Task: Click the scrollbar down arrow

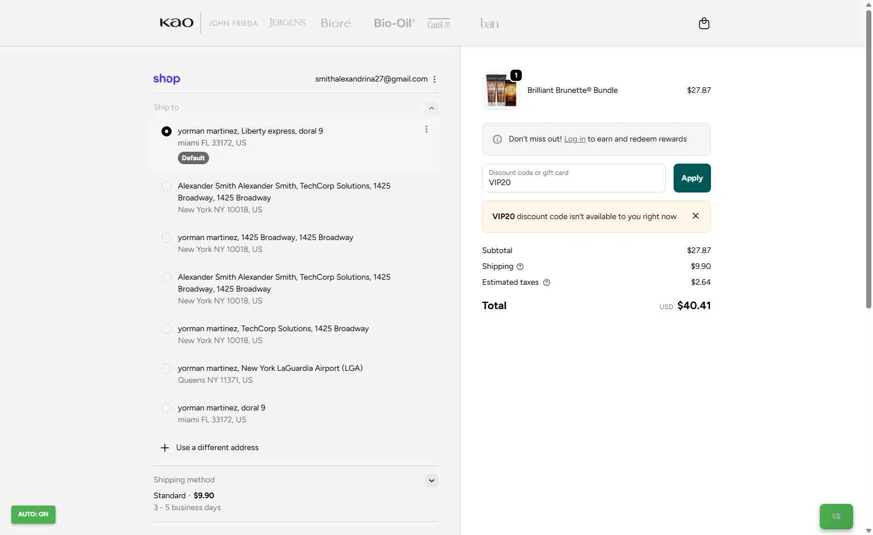Action: [x=868, y=530]
